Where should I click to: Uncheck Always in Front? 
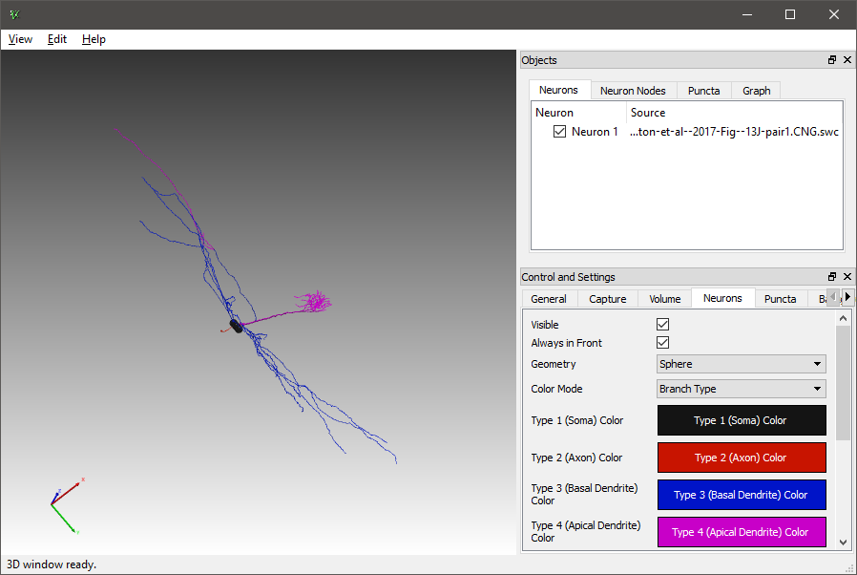pos(662,342)
